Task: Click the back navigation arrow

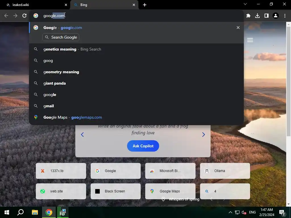Action: click(x=6, y=16)
